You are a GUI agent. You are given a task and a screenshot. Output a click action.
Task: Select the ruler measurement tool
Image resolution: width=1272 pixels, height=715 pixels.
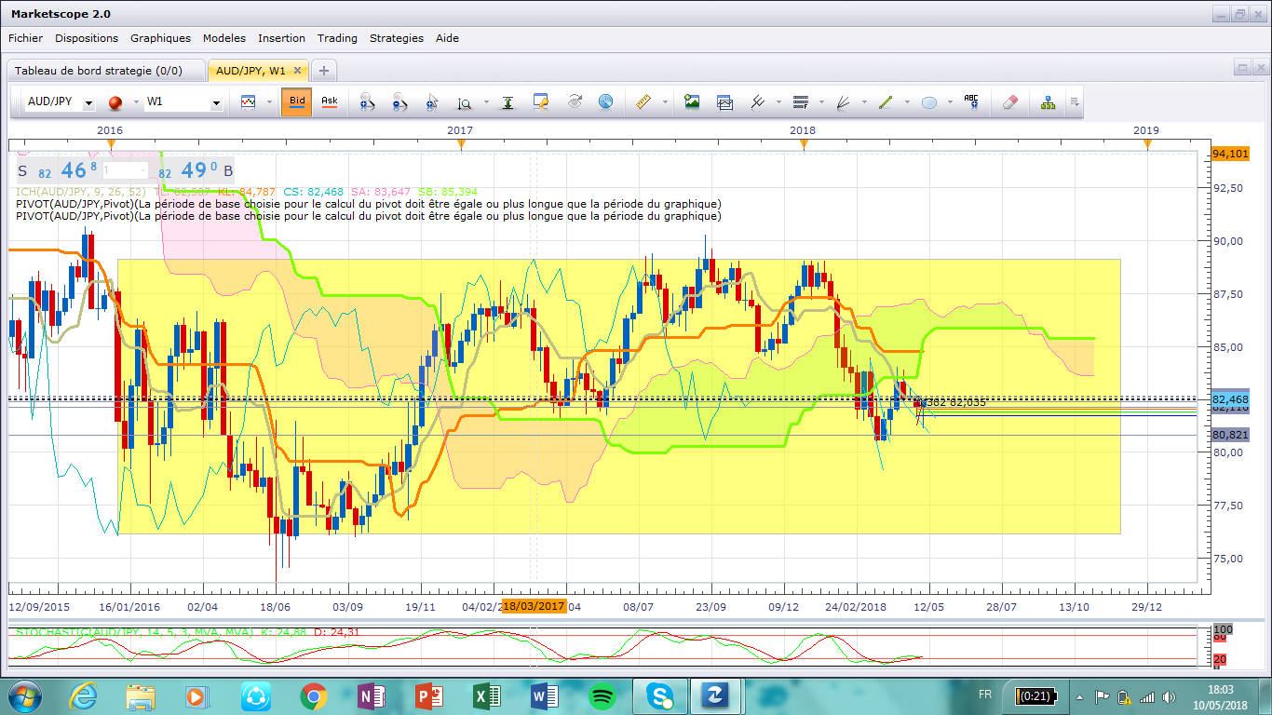[643, 102]
